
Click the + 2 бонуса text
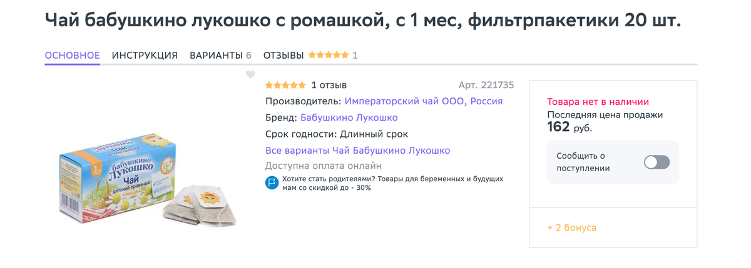(571, 227)
